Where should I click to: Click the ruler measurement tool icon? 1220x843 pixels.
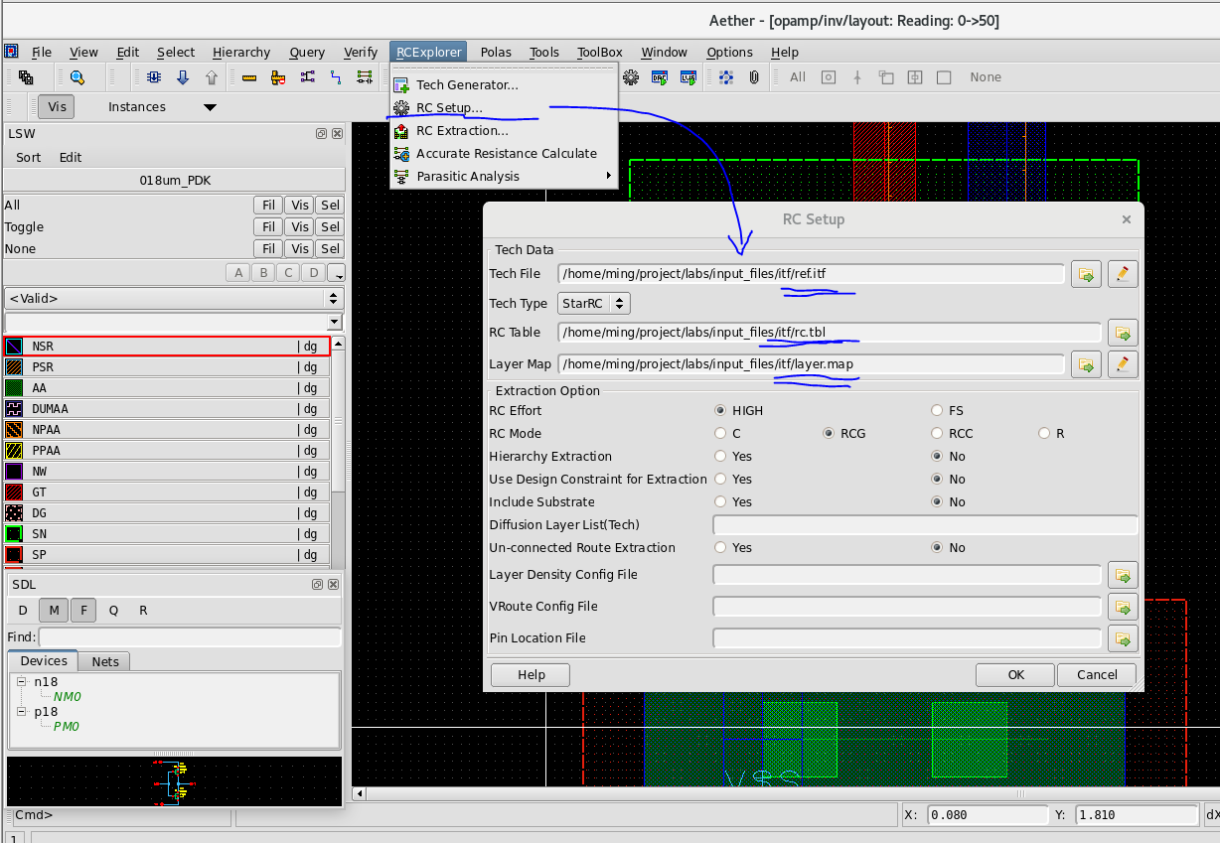pos(249,77)
